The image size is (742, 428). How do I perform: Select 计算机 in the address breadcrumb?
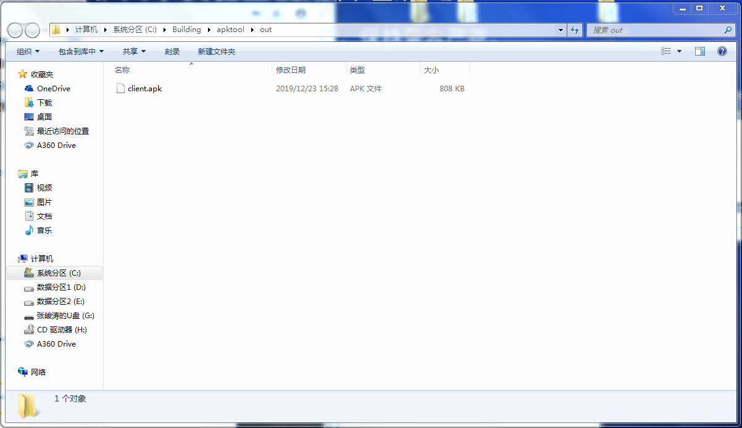coord(86,30)
